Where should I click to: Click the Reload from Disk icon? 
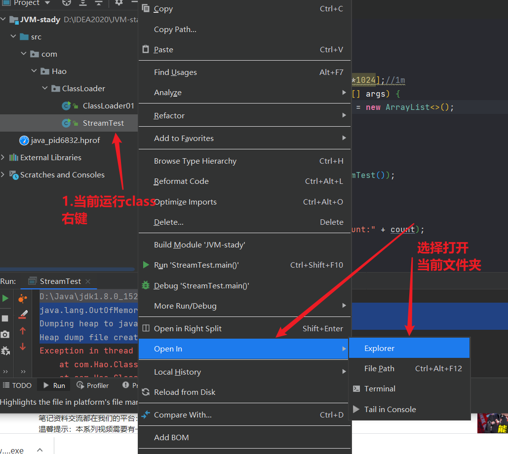pos(146,392)
